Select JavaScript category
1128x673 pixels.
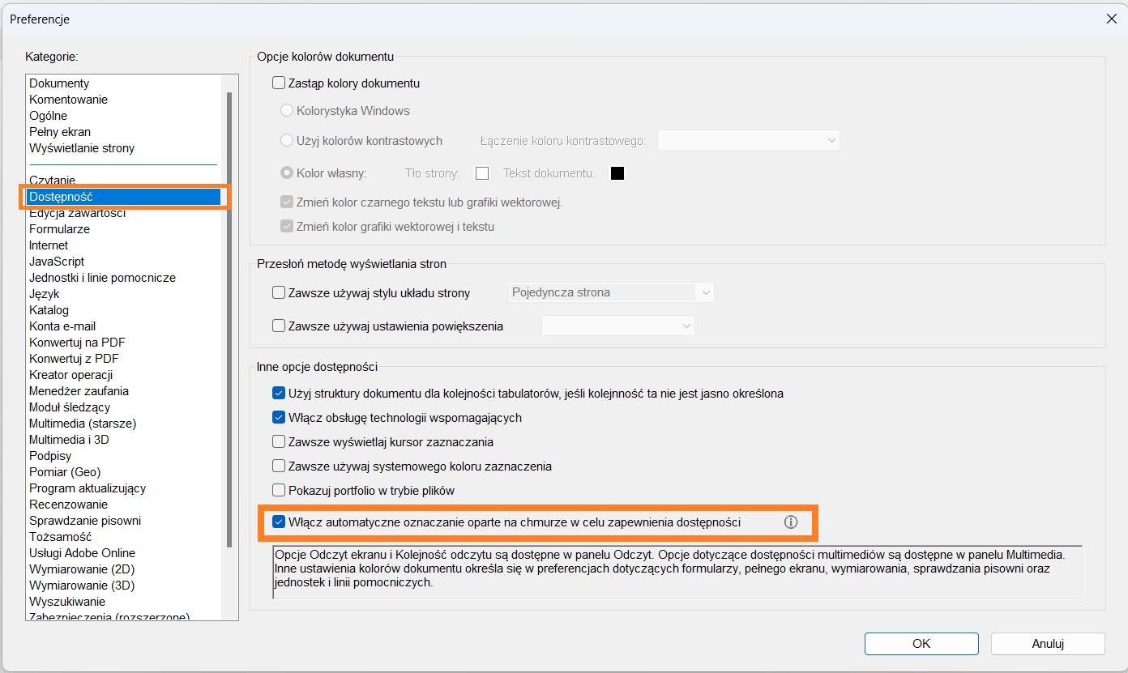[57, 262]
